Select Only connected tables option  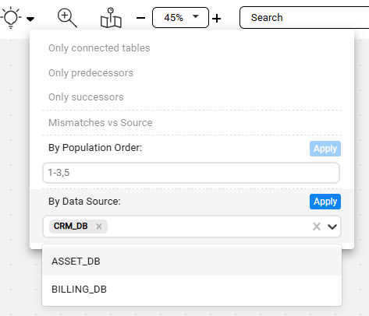pos(99,48)
